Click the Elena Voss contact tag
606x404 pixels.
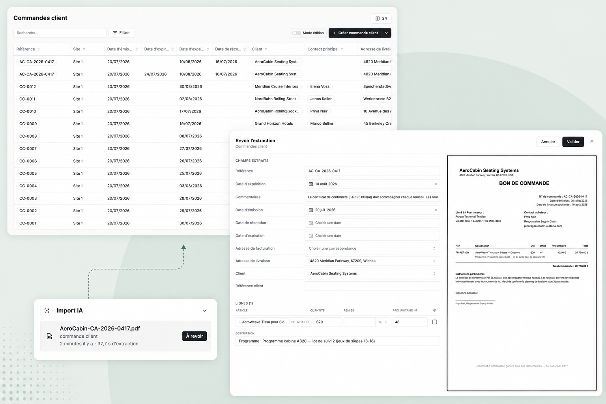pyautogui.click(x=320, y=86)
